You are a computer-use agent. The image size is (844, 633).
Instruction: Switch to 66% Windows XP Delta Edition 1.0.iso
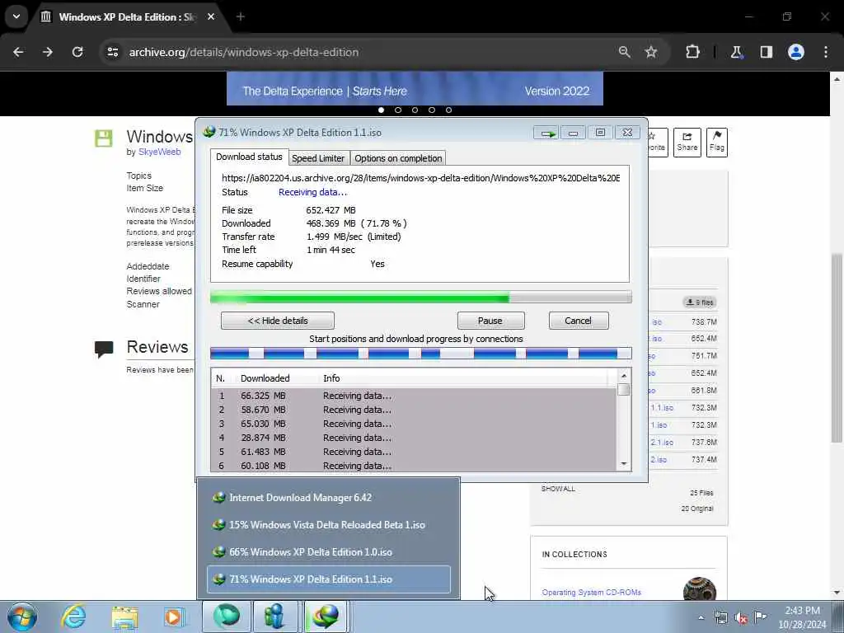click(x=328, y=552)
